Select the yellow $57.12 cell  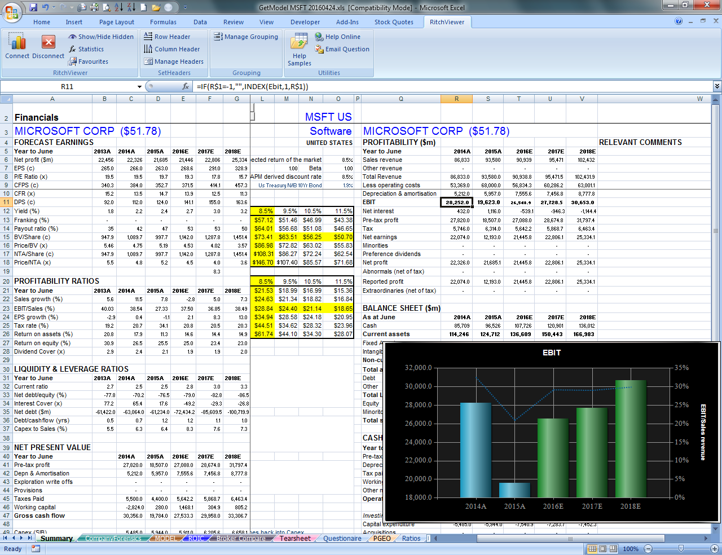[262, 220]
